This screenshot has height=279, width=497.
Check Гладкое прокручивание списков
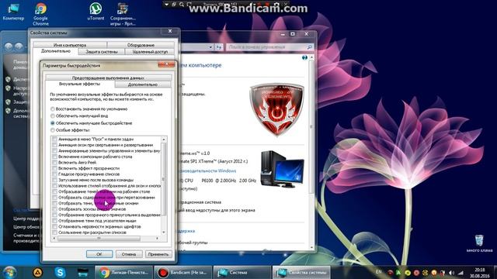point(55,174)
